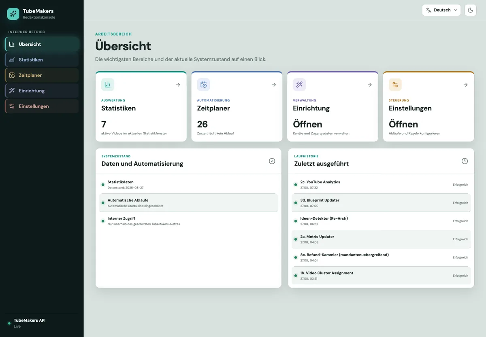Click the Einstellungen card sliders icon

[395, 85]
